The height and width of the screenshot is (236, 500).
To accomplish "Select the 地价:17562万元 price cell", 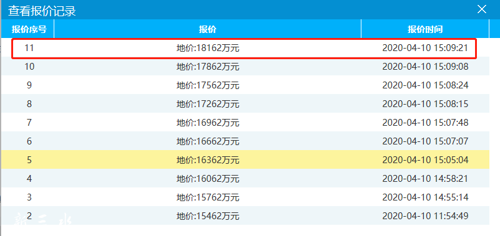I will click(x=208, y=85).
